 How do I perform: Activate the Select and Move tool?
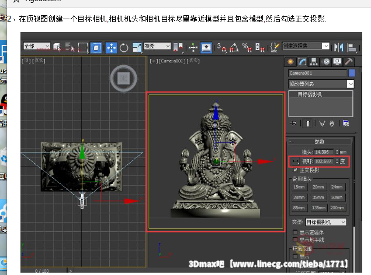pyautogui.click(x=111, y=48)
